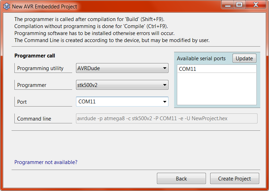Click the 'Programmer' field label

click(x=32, y=85)
